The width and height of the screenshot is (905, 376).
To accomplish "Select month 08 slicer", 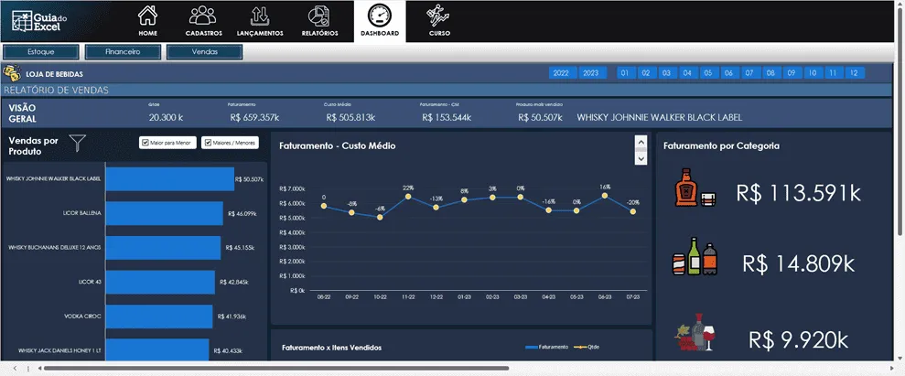I will point(770,73).
